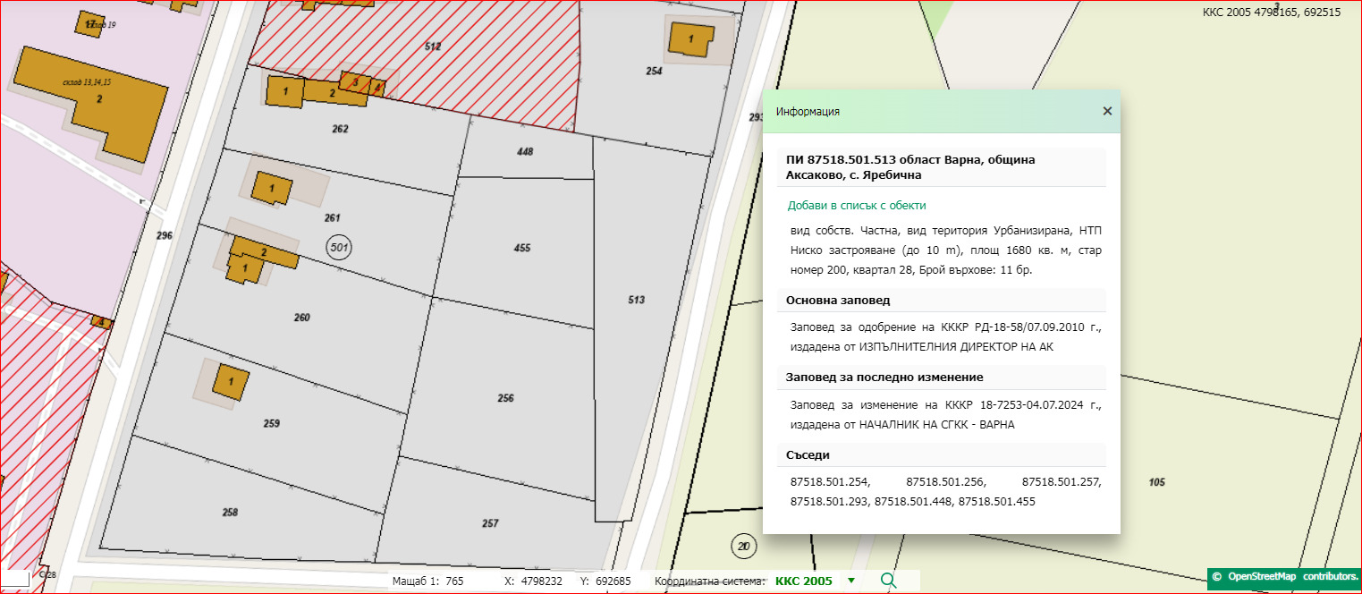Click the Y coordinate value 692685
This screenshot has width=1362, height=594.
coord(613,581)
